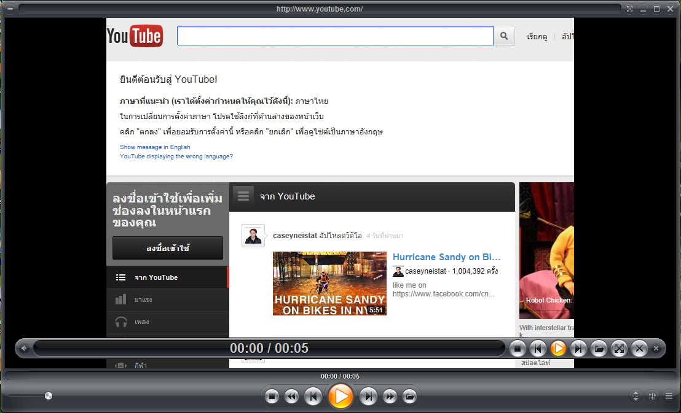Click caseyneistat name in feed header

(295, 236)
